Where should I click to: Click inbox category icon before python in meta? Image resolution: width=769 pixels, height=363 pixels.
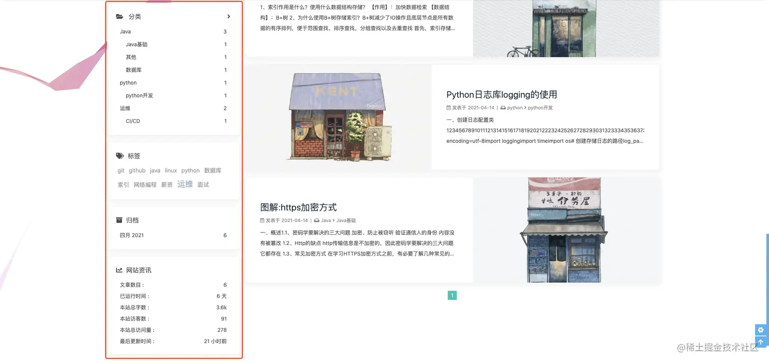click(503, 108)
